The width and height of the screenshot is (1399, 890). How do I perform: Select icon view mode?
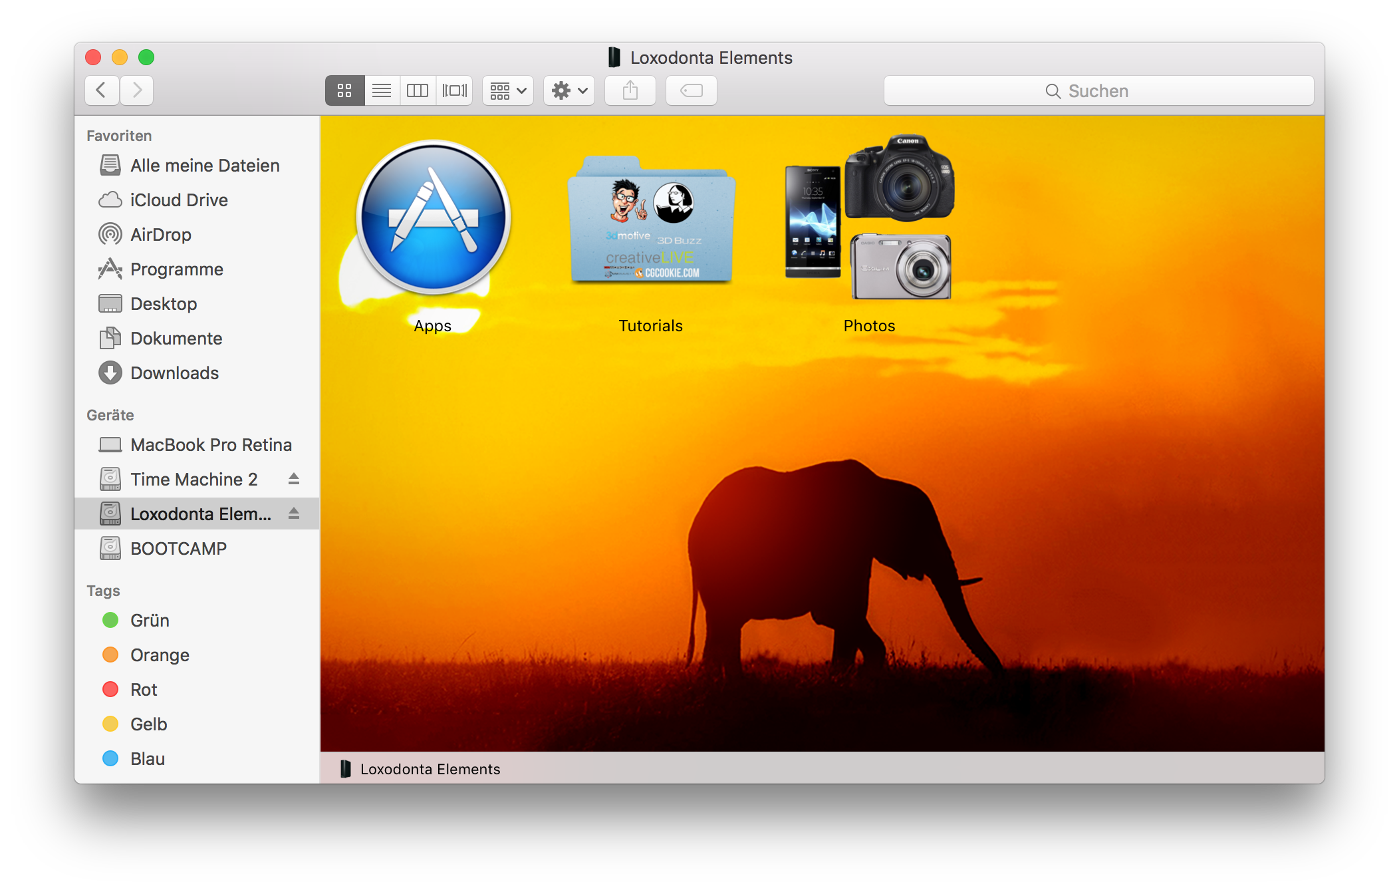click(x=344, y=90)
